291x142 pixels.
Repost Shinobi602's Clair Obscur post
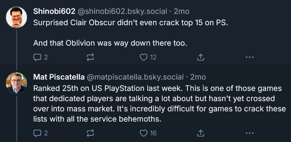[x=90, y=57]
